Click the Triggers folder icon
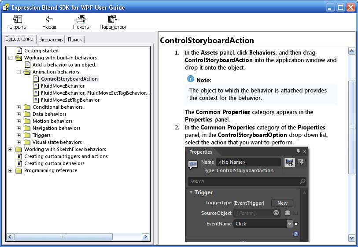This screenshot has height=247, width=358. (x=27, y=135)
